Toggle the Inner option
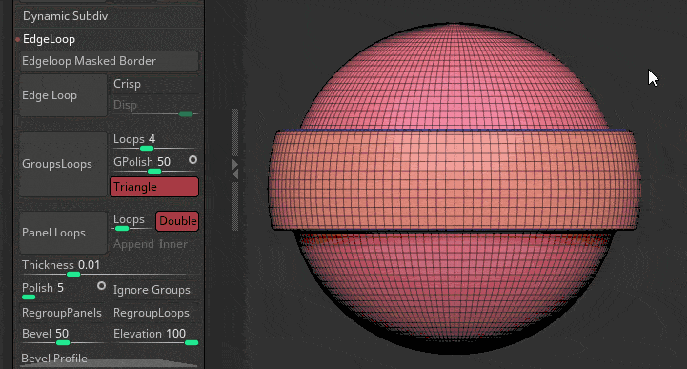Image resolution: width=687 pixels, height=369 pixels. pos(173,244)
